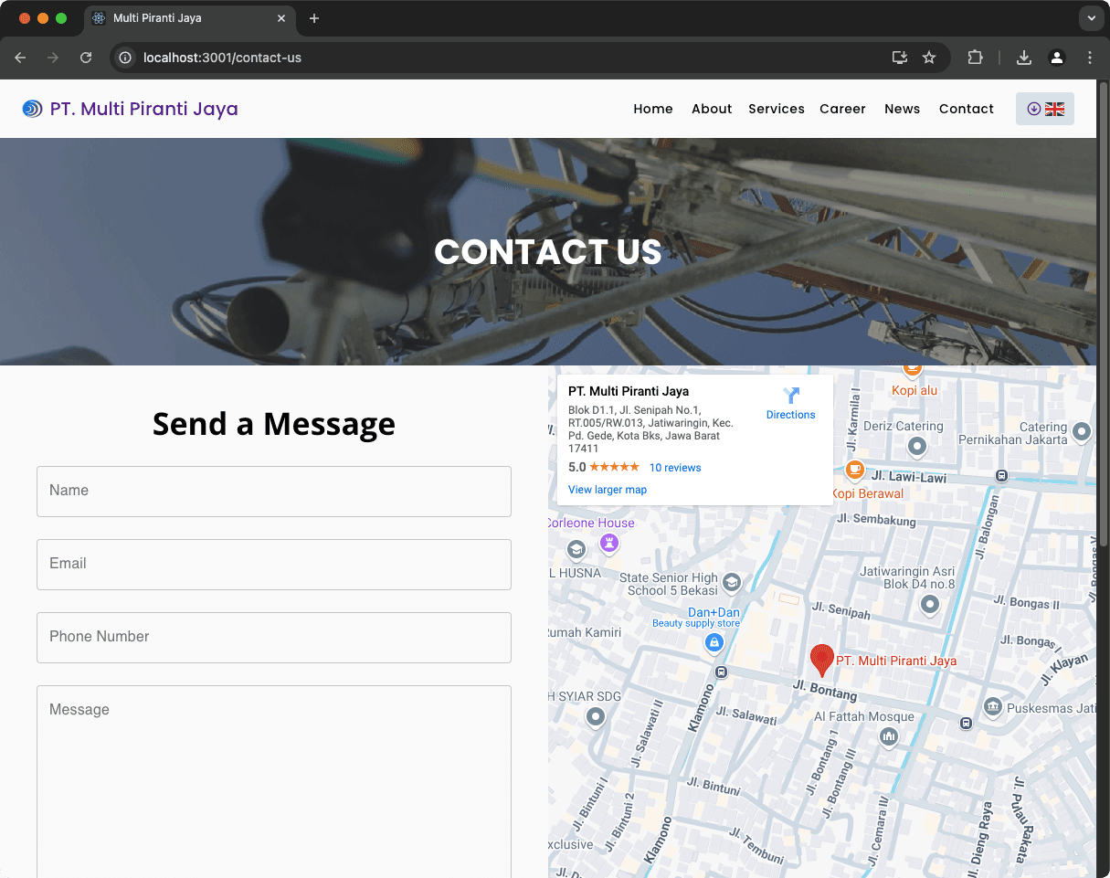Click the PT. Multi Piranti Jaya logo icon
Image resolution: width=1110 pixels, height=878 pixels.
click(33, 109)
